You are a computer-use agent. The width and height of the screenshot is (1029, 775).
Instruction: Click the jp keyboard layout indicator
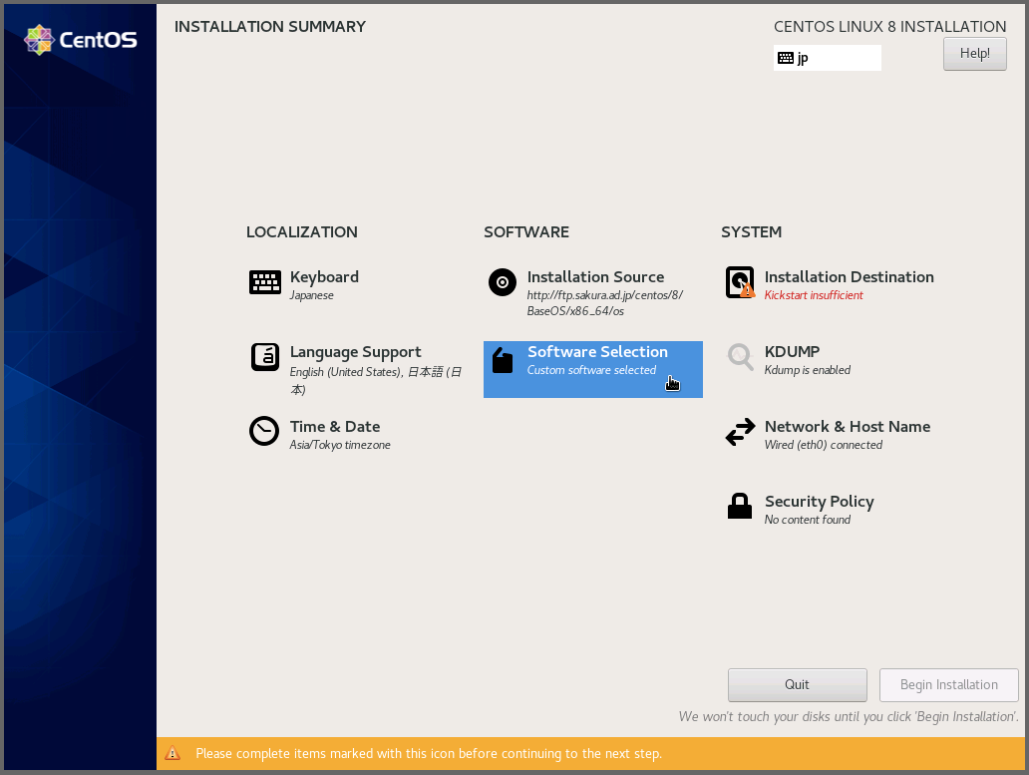[x=827, y=58]
